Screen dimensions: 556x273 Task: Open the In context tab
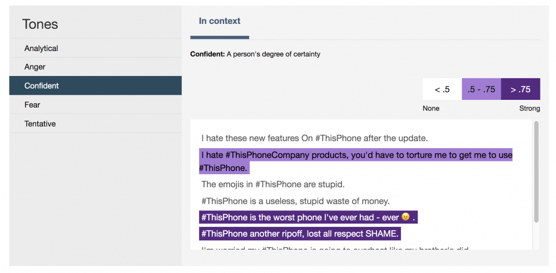coord(220,21)
